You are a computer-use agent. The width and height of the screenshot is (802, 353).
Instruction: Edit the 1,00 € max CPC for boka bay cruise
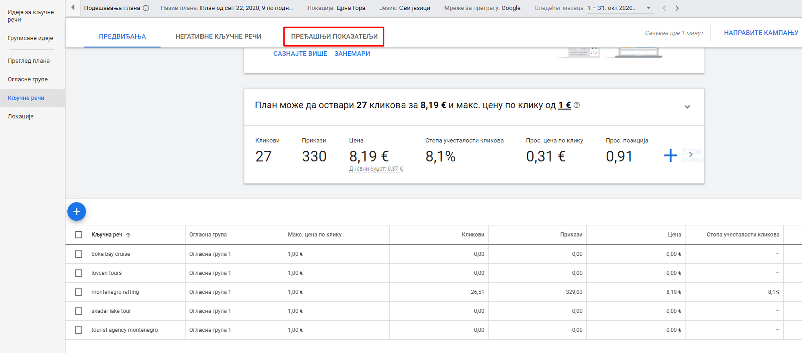[x=295, y=254]
